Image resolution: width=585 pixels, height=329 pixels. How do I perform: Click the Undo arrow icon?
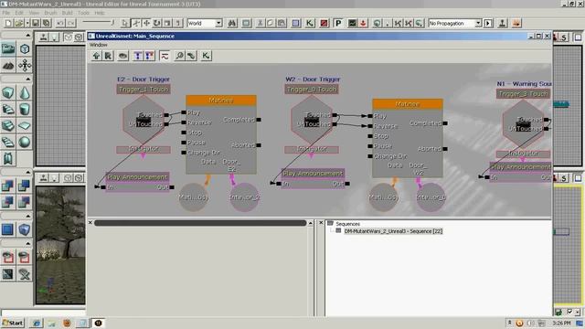[60, 23]
